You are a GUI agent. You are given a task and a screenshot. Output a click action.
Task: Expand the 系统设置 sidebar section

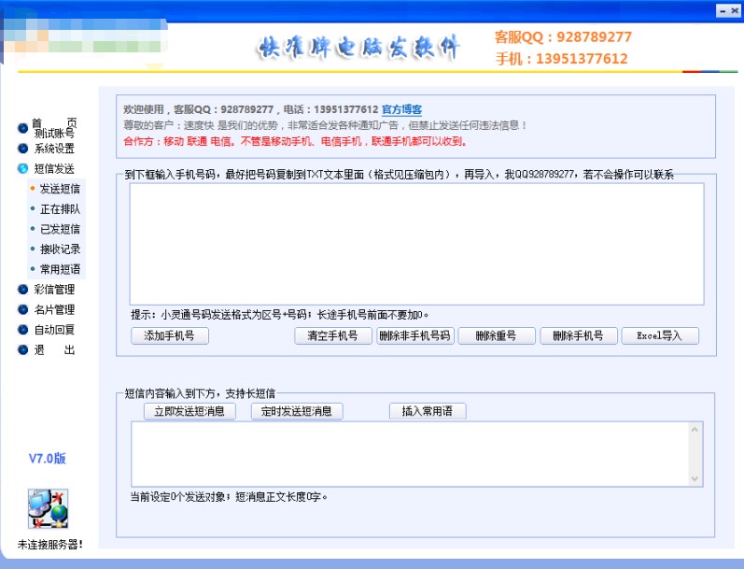coord(54,149)
